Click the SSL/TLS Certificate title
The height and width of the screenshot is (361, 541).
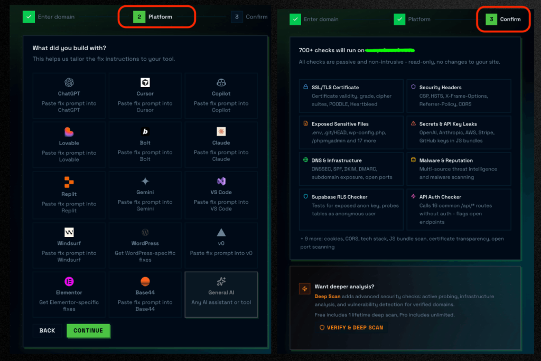335,88
